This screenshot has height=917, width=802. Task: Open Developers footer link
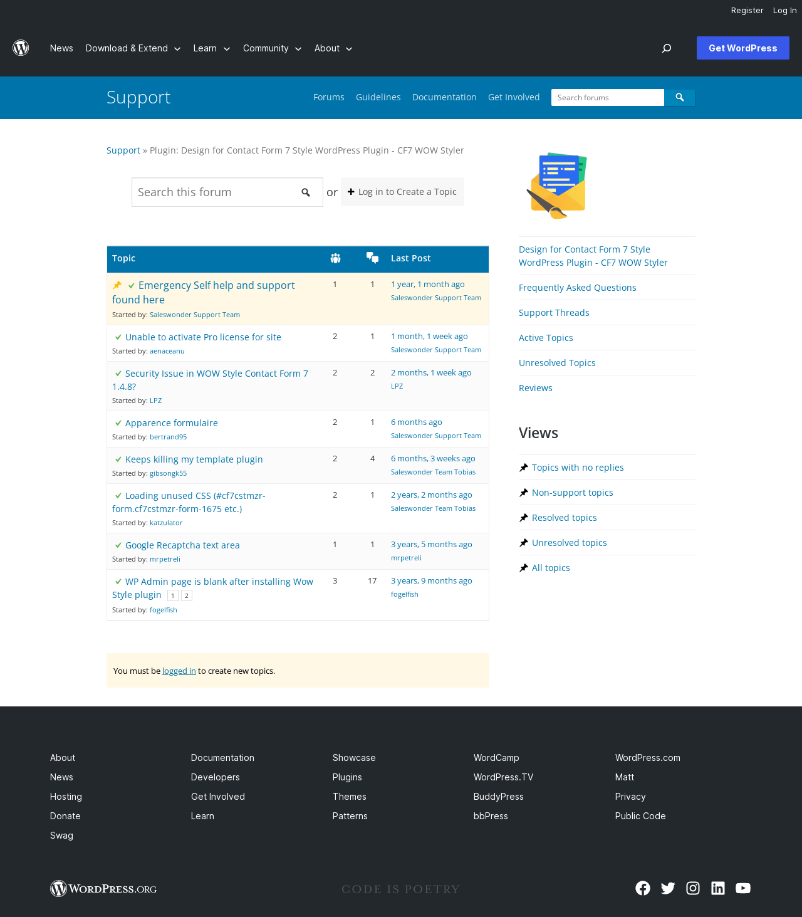tap(216, 777)
